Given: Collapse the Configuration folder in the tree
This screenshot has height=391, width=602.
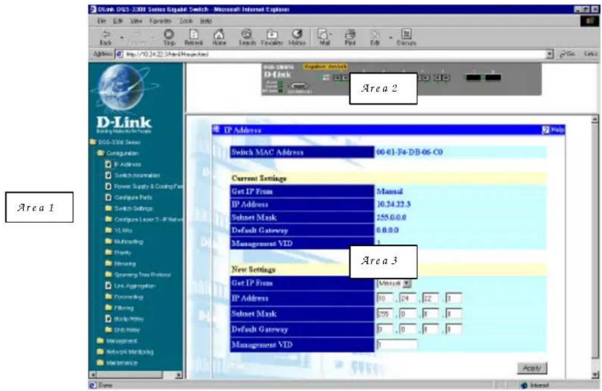Looking at the screenshot, I should click(x=118, y=153).
